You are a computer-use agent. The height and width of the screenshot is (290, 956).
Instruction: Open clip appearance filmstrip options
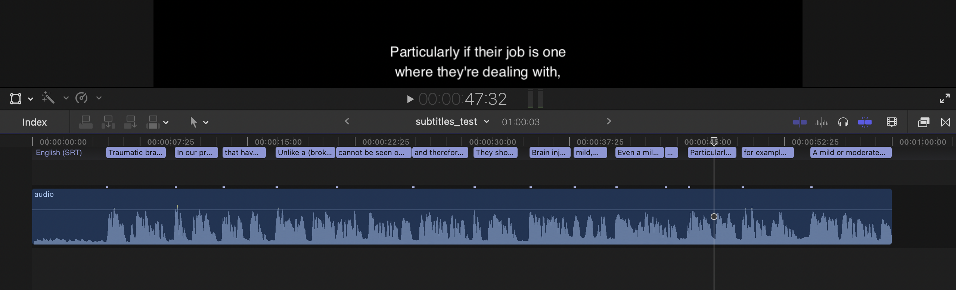click(892, 122)
